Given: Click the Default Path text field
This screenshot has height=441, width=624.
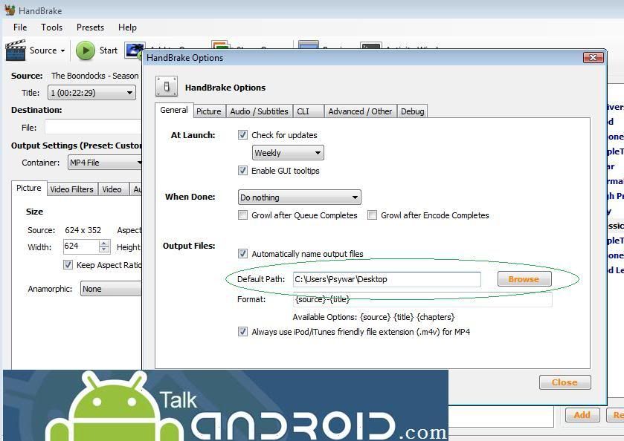Looking at the screenshot, I should coord(387,279).
